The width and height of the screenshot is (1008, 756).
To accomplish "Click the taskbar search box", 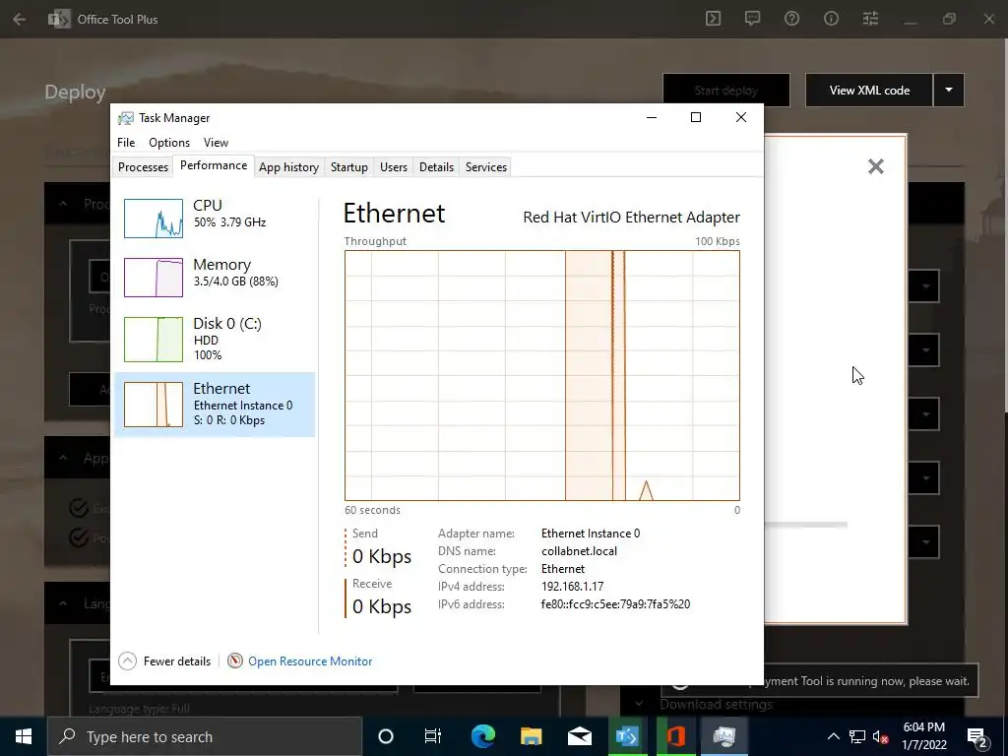I will 205,736.
